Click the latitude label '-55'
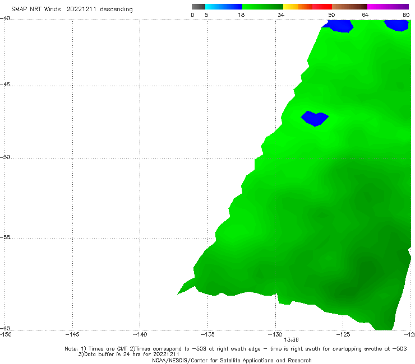This screenshot has width=415, height=364. pos(5,237)
